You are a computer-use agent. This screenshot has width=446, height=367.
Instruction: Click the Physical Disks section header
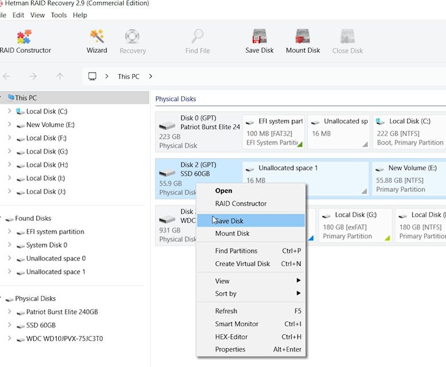coord(175,99)
